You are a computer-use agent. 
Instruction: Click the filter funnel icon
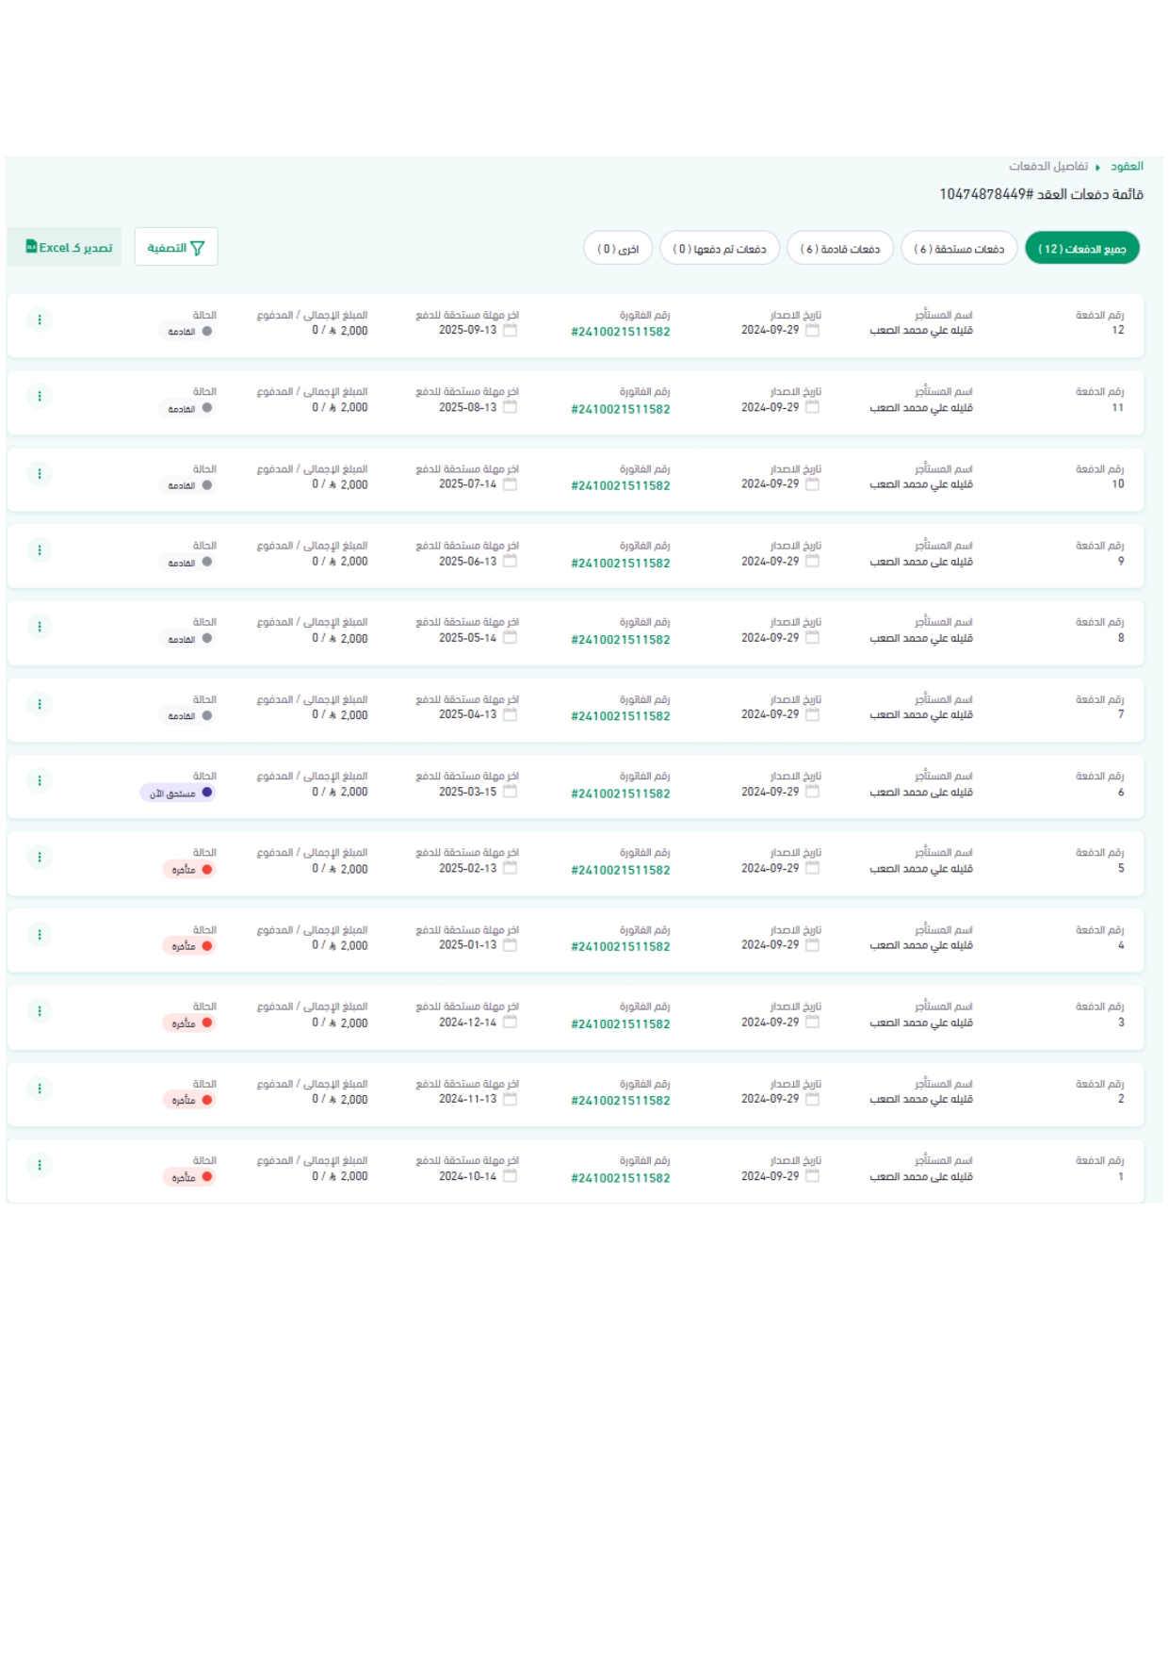pyautogui.click(x=197, y=249)
